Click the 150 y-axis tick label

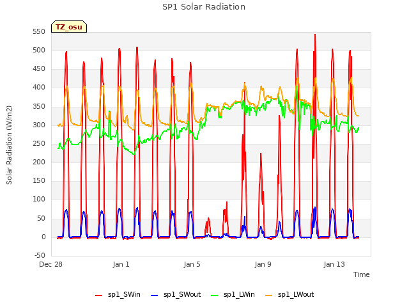coord(39,181)
